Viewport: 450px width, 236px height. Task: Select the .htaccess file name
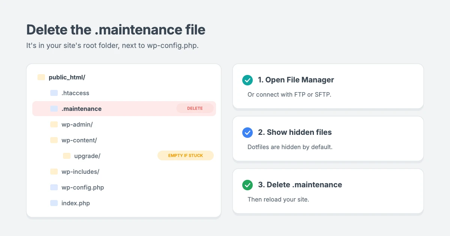[75, 93]
